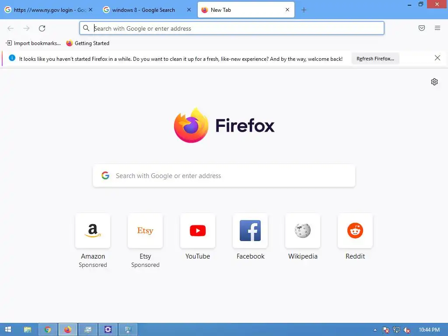Close the windows 8 Google Search tab
This screenshot has width=448, height=336.
[189, 10]
